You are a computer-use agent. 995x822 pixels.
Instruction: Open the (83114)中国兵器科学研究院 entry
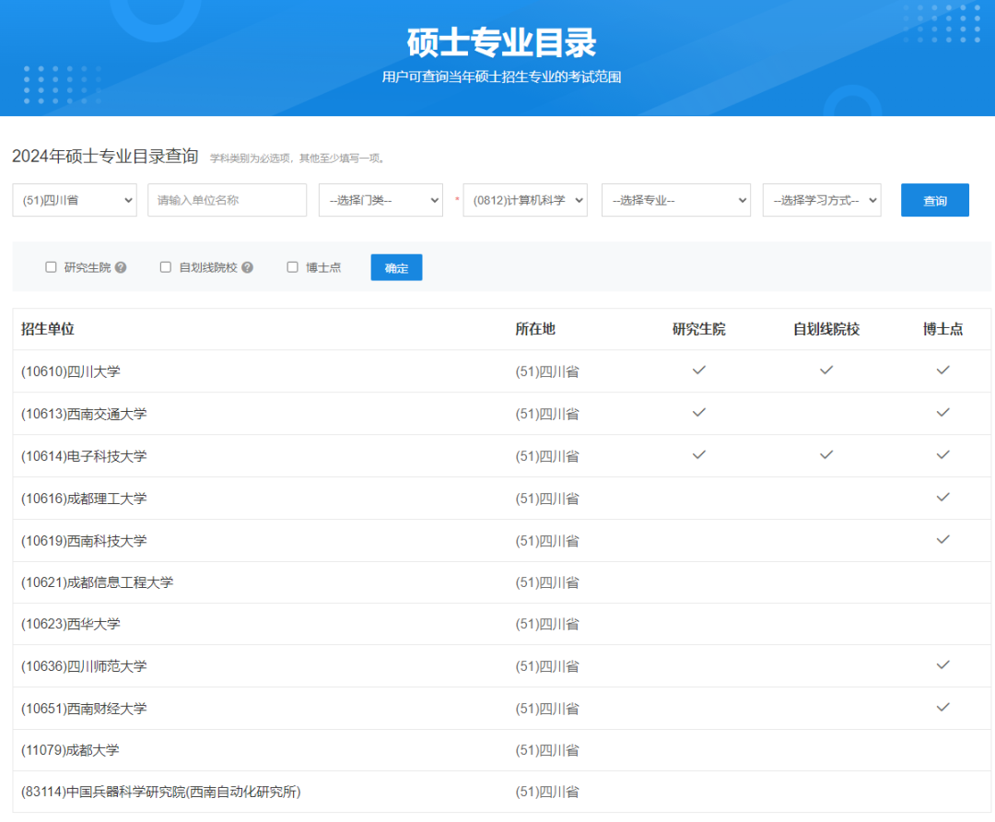[160, 793]
